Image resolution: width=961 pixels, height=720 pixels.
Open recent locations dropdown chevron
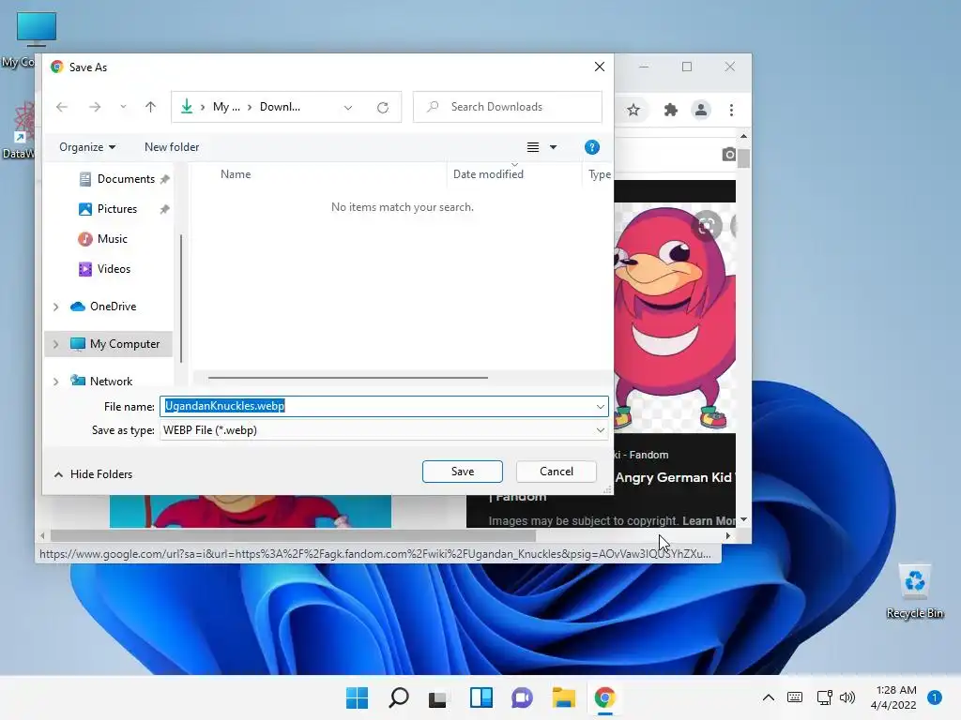coord(123,107)
